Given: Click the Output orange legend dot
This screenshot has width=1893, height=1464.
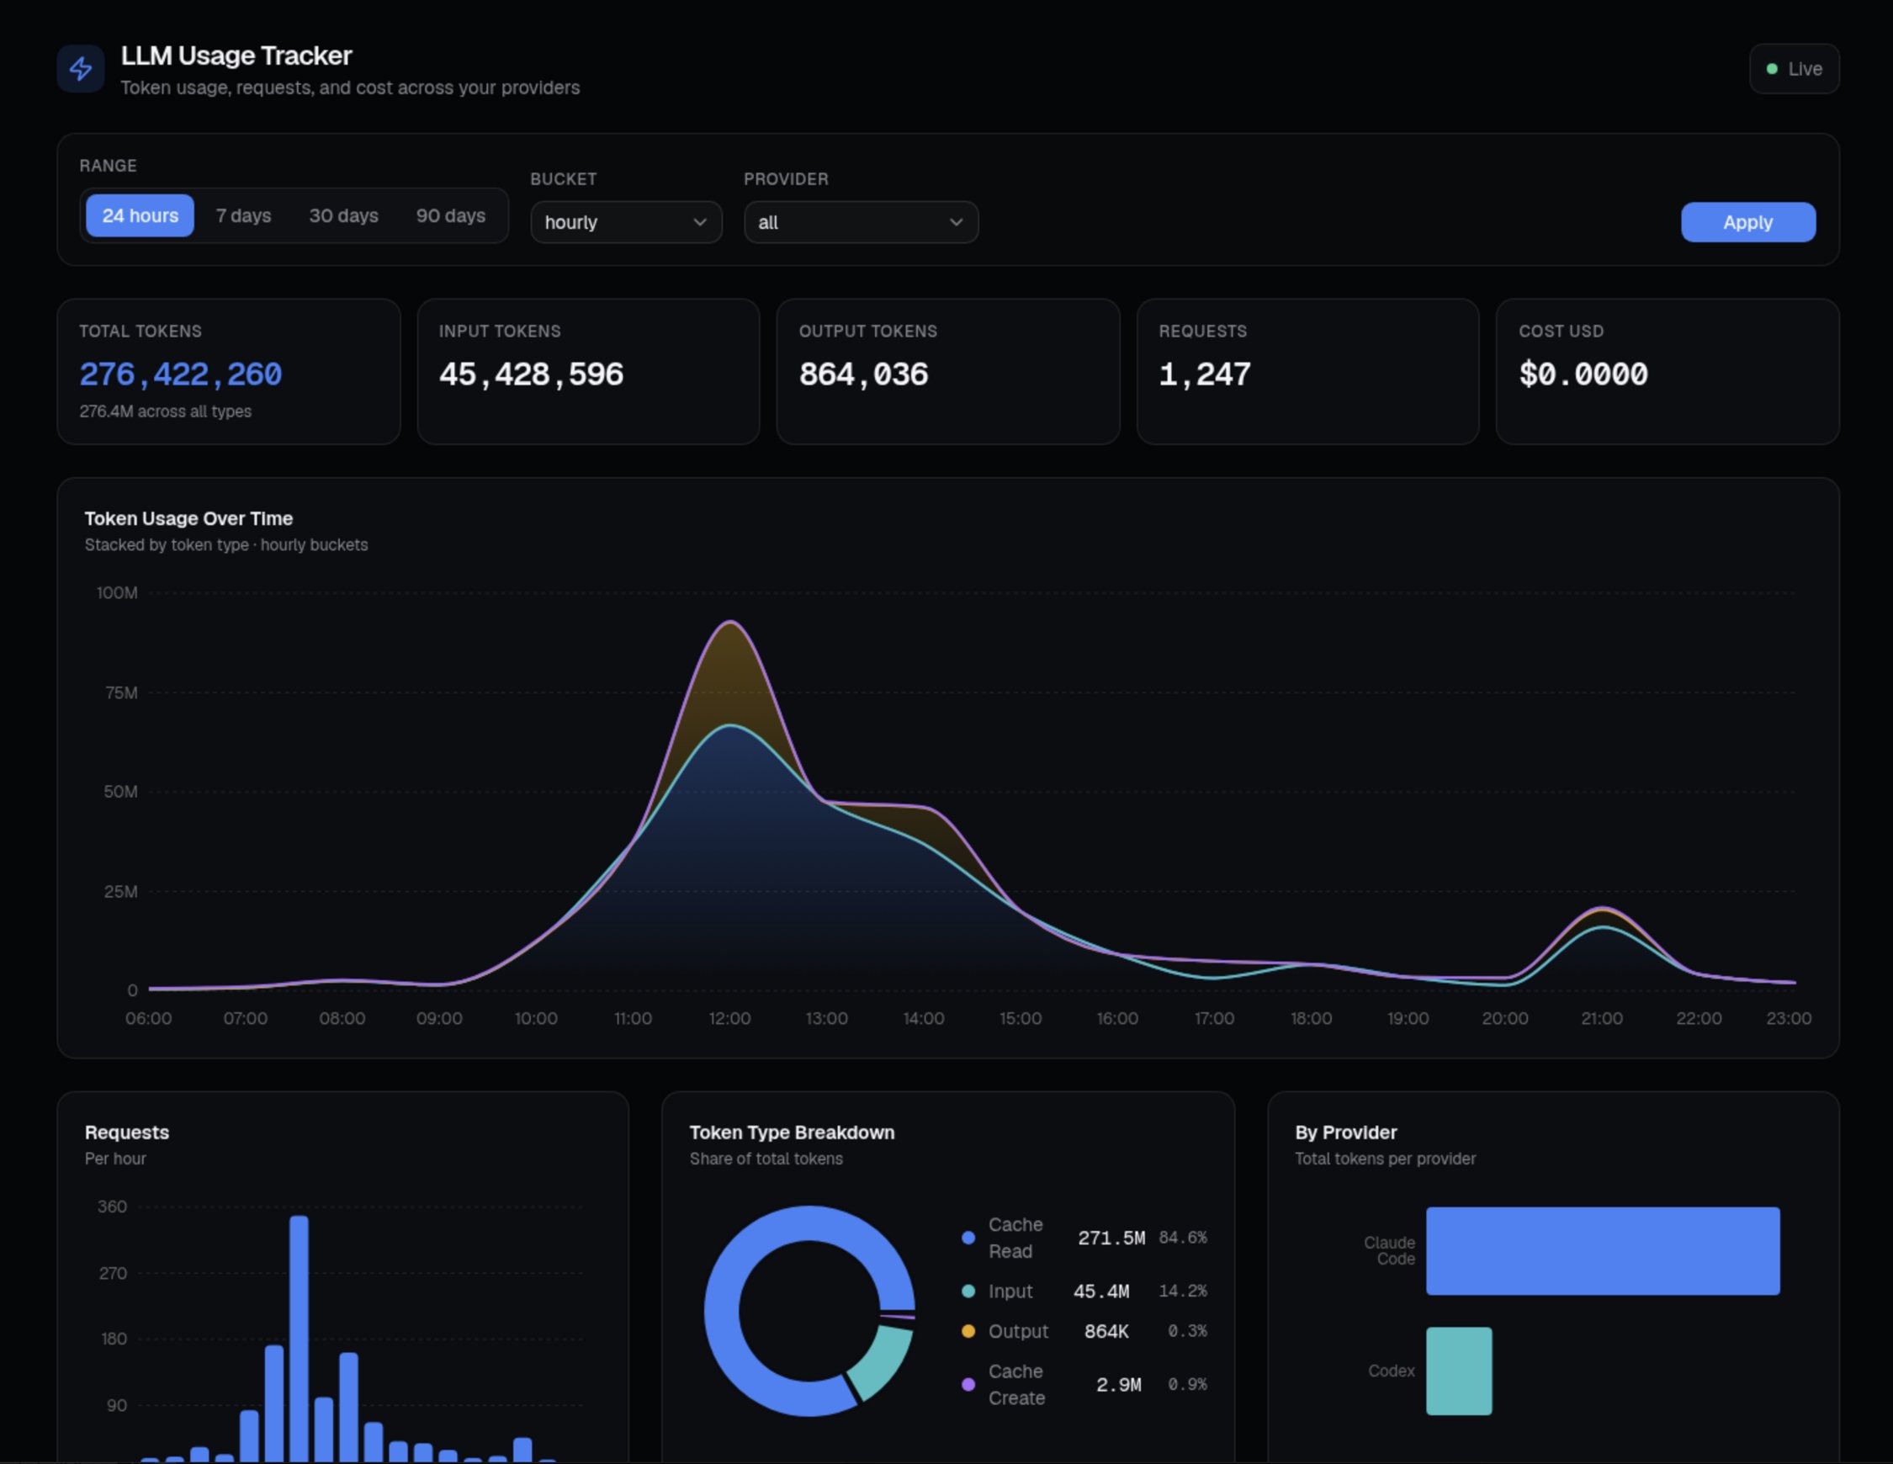Looking at the screenshot, I should tap(968, 1330).
